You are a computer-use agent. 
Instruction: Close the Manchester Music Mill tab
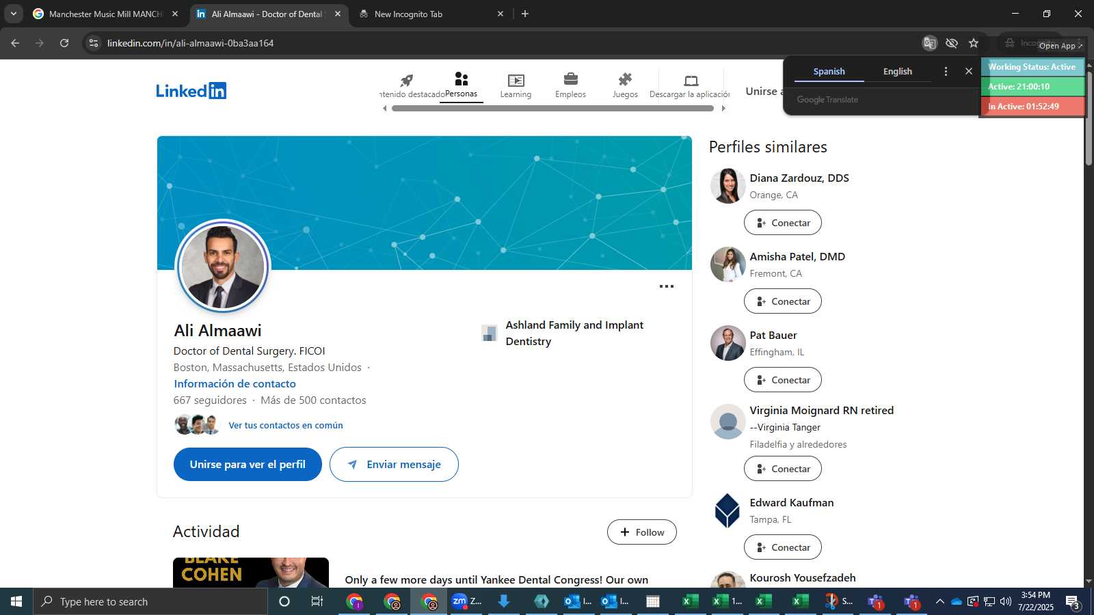[175, 14]
